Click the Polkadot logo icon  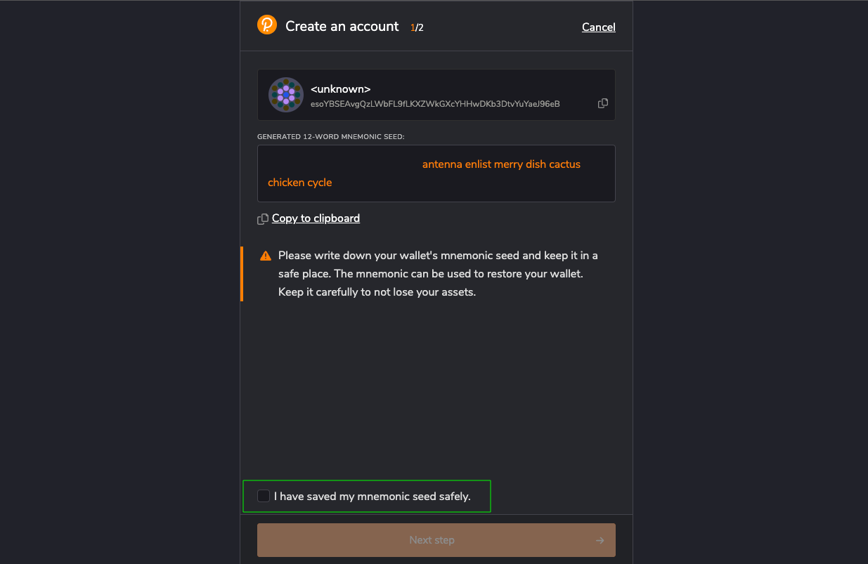267,25
